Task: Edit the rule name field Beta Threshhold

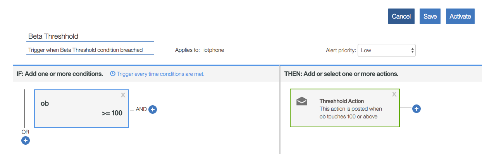Action: (x=90, y=36)
